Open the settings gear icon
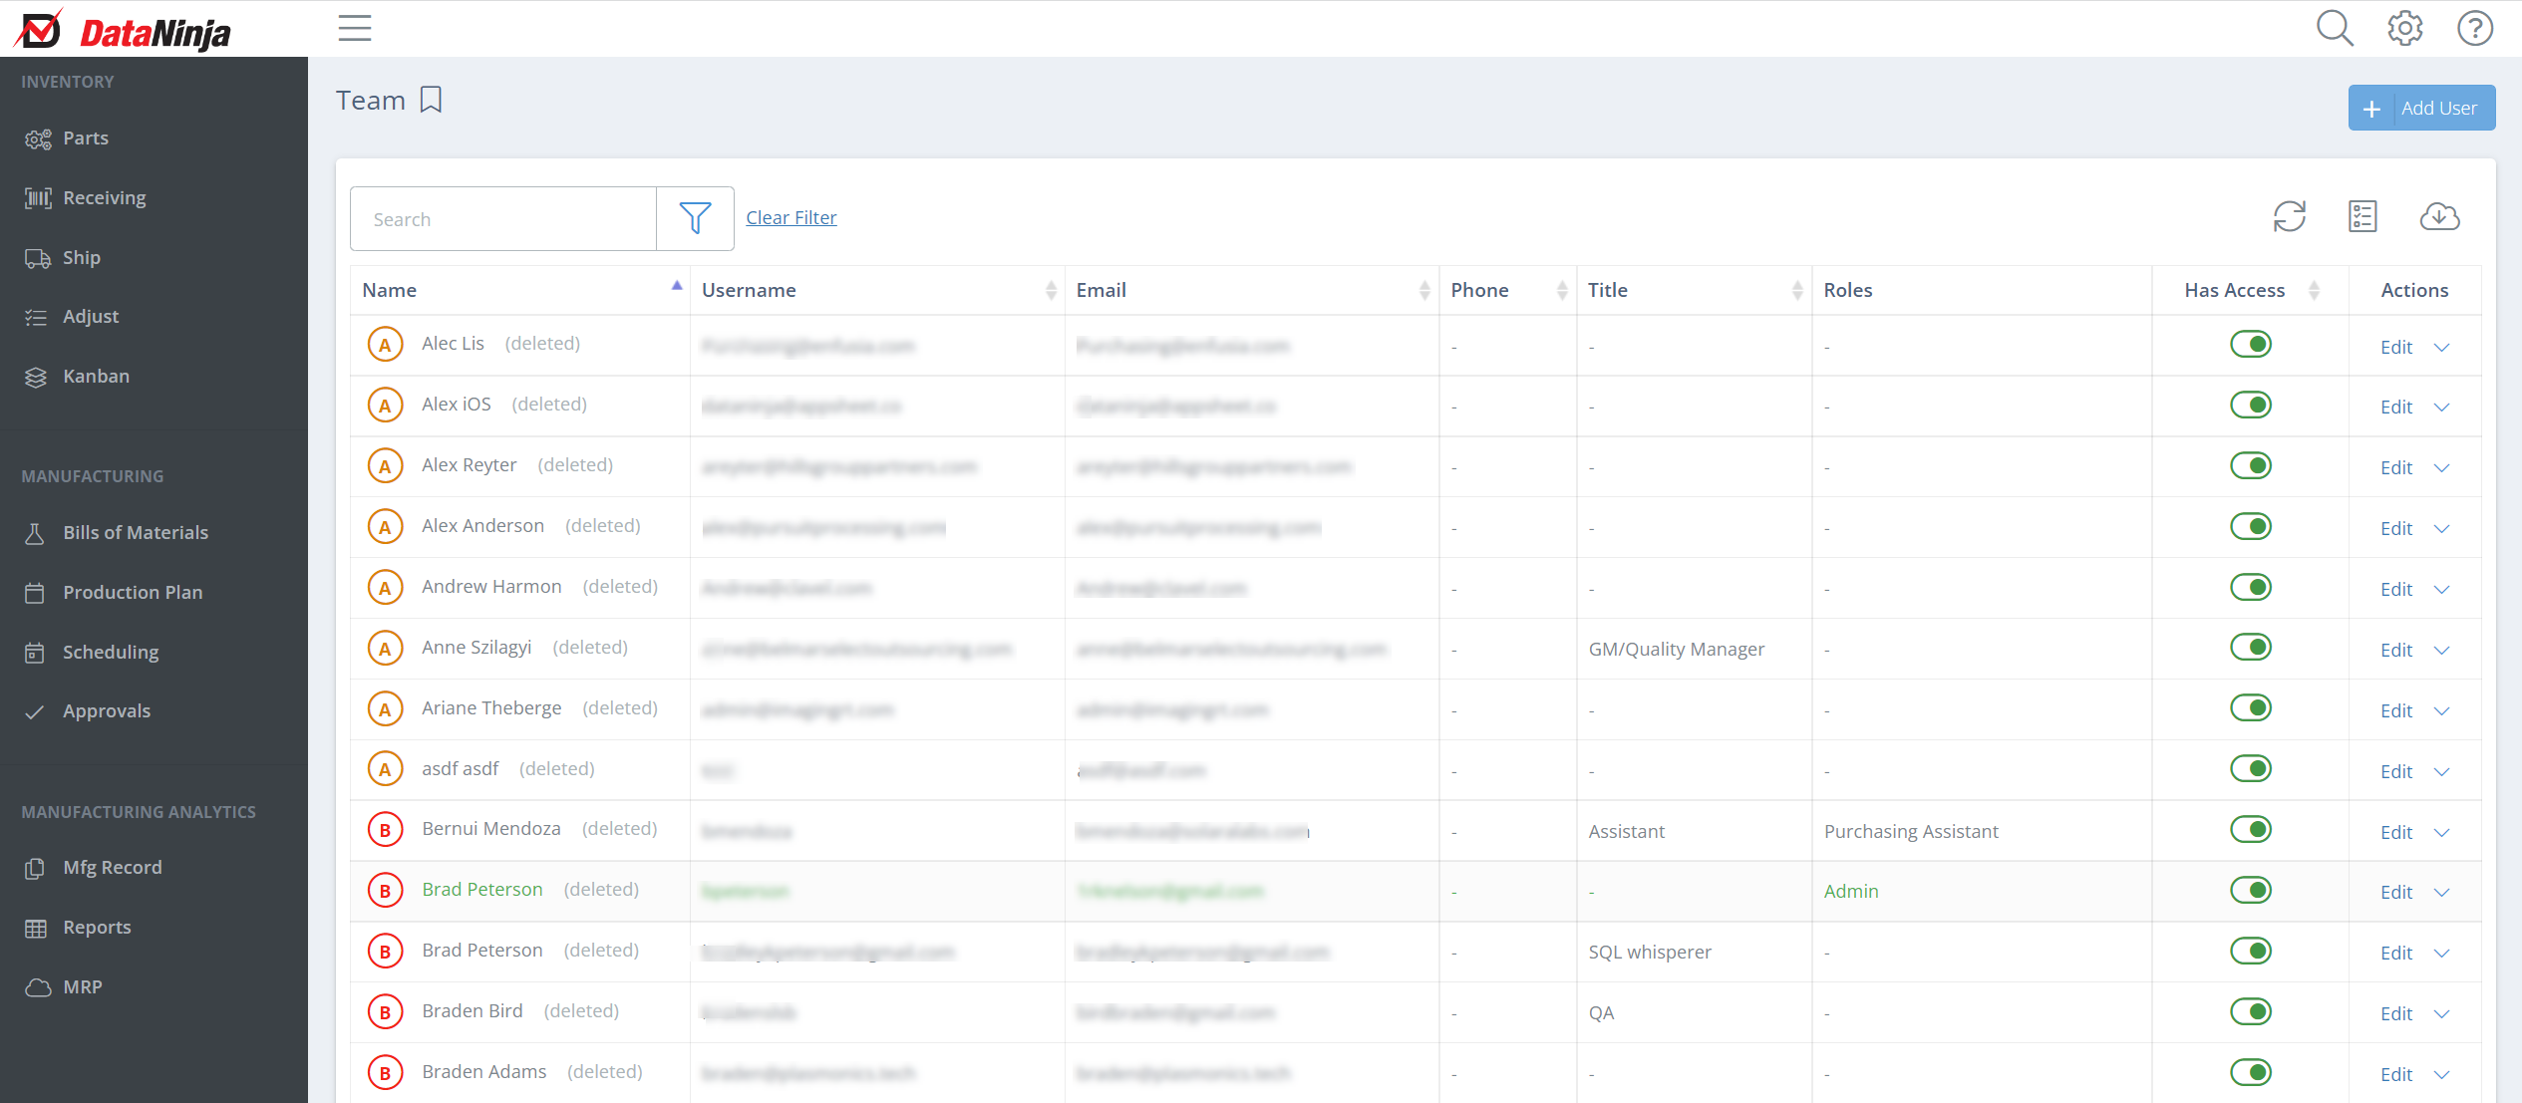The image size is (2522, 1103). tap(2404, 28)
